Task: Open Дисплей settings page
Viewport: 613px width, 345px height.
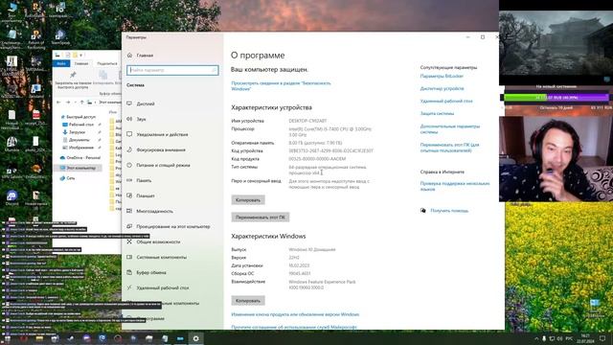Action: (141, 104)
